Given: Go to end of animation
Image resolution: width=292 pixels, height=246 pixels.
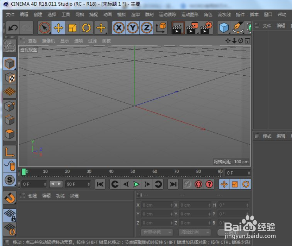Looking at the screenshot, I should [x=173, y=184].
